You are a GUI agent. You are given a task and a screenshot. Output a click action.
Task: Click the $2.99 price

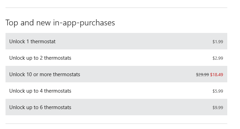218,58
